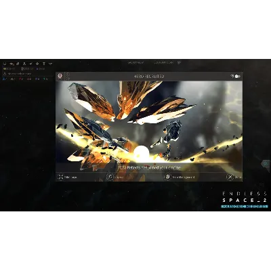Open Hero Management from the notification

[180, 177]
